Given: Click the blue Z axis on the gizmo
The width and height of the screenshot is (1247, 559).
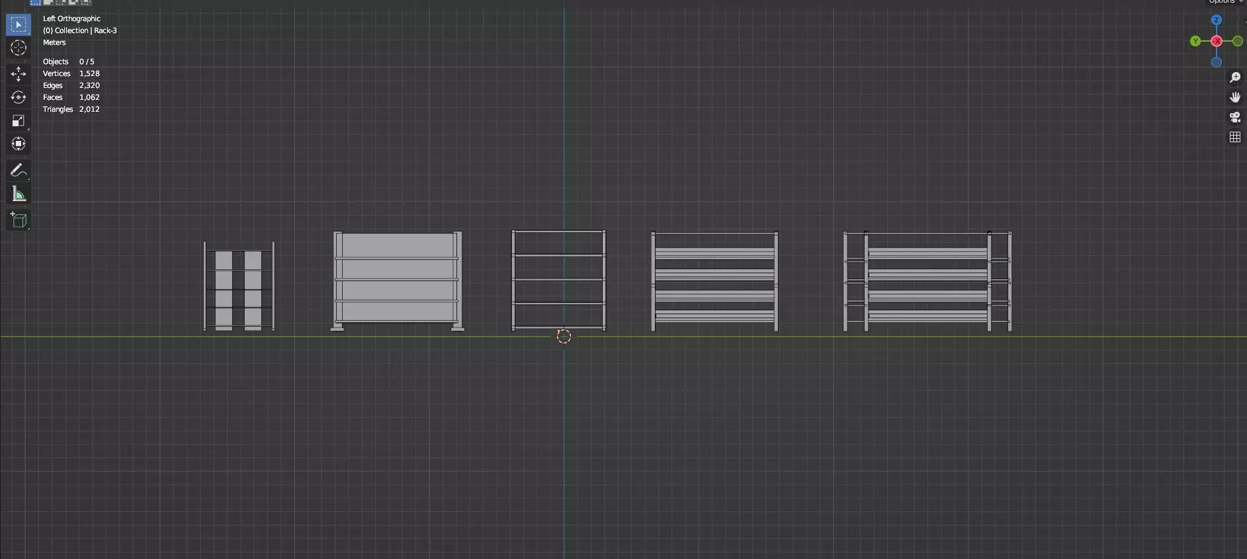Looking at the screenshot, I should [1216, 21].
